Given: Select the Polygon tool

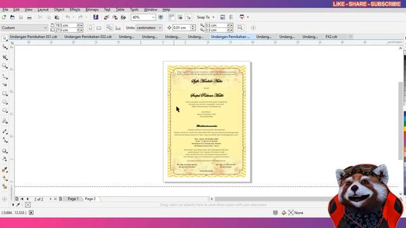Looking at the screenshot, I should (4, 110).
